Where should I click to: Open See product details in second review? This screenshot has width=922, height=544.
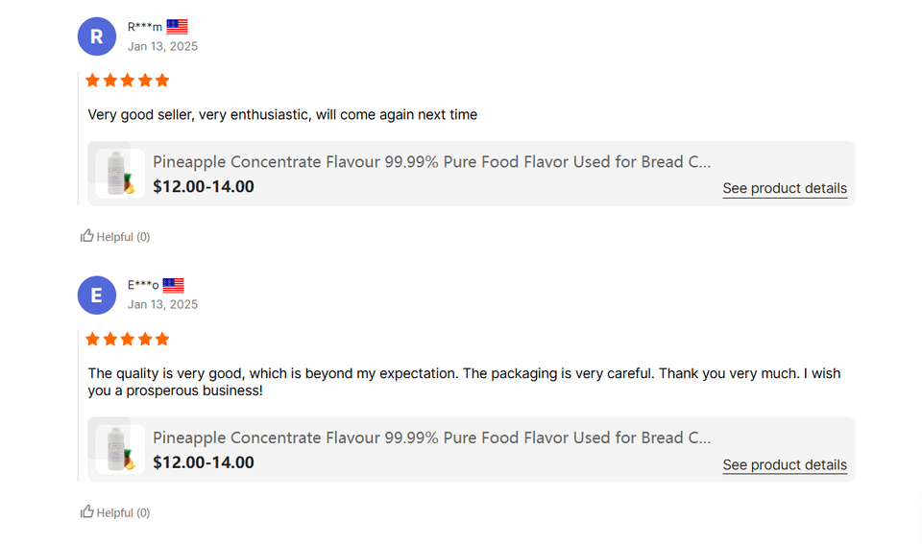(x=785, y=464)
